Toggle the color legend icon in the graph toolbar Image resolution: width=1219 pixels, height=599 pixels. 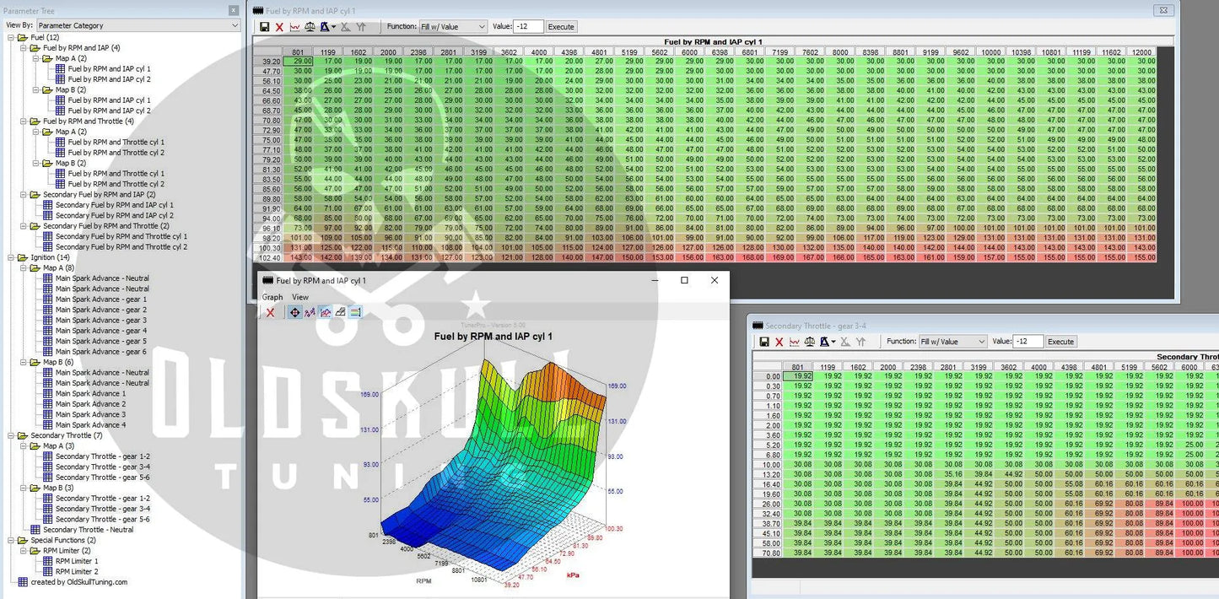pyautogui.click(x=355, y=312)
